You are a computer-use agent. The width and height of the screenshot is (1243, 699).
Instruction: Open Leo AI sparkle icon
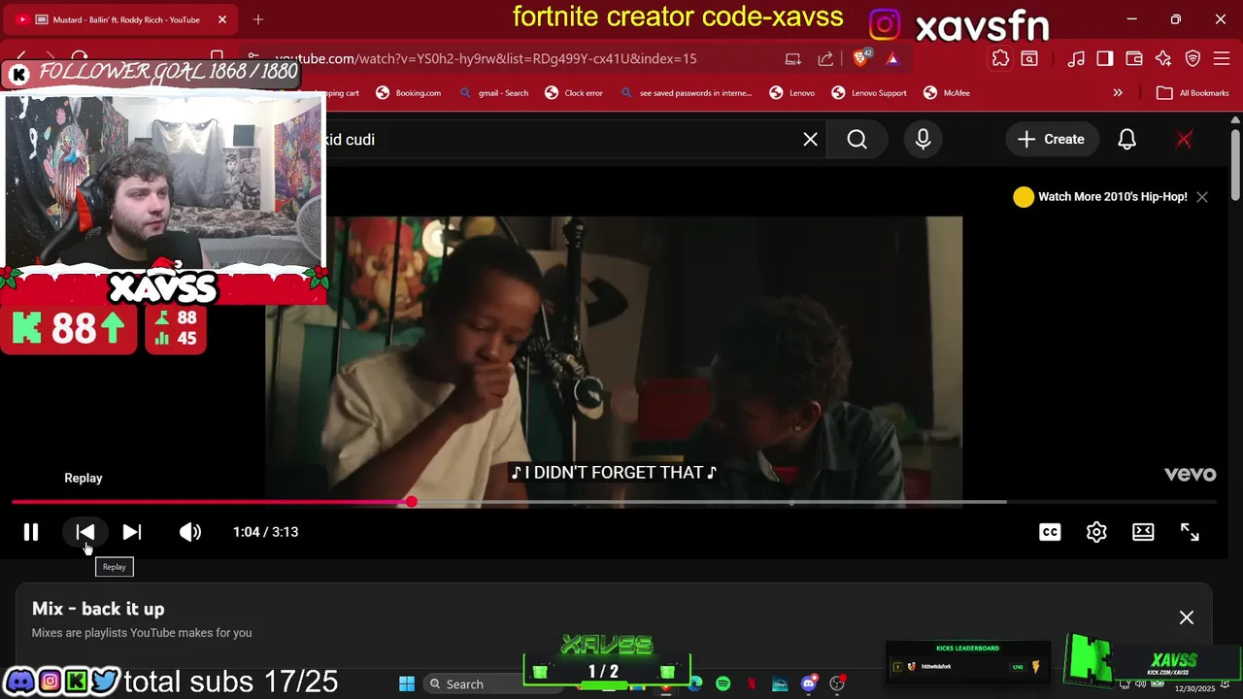coord(1163,58)
